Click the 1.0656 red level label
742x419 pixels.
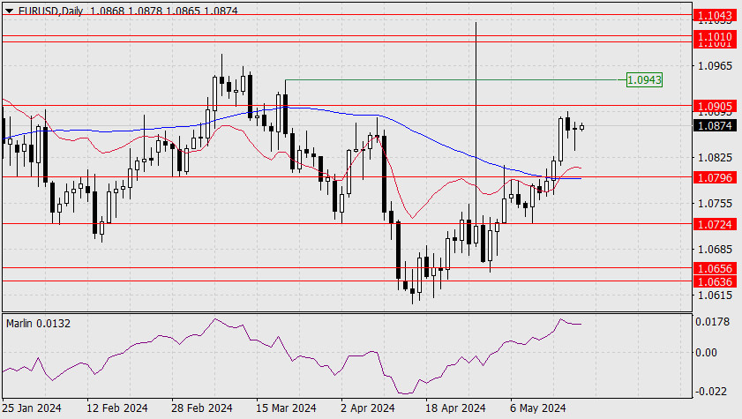coord(715,269)
